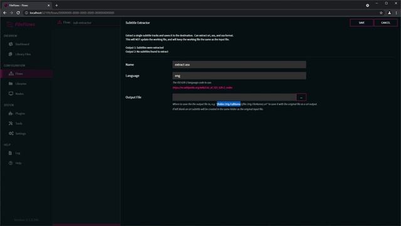Open the browser profile icon
The width and height of the screenshot is (401, 226).
click(x=390, y=13)
